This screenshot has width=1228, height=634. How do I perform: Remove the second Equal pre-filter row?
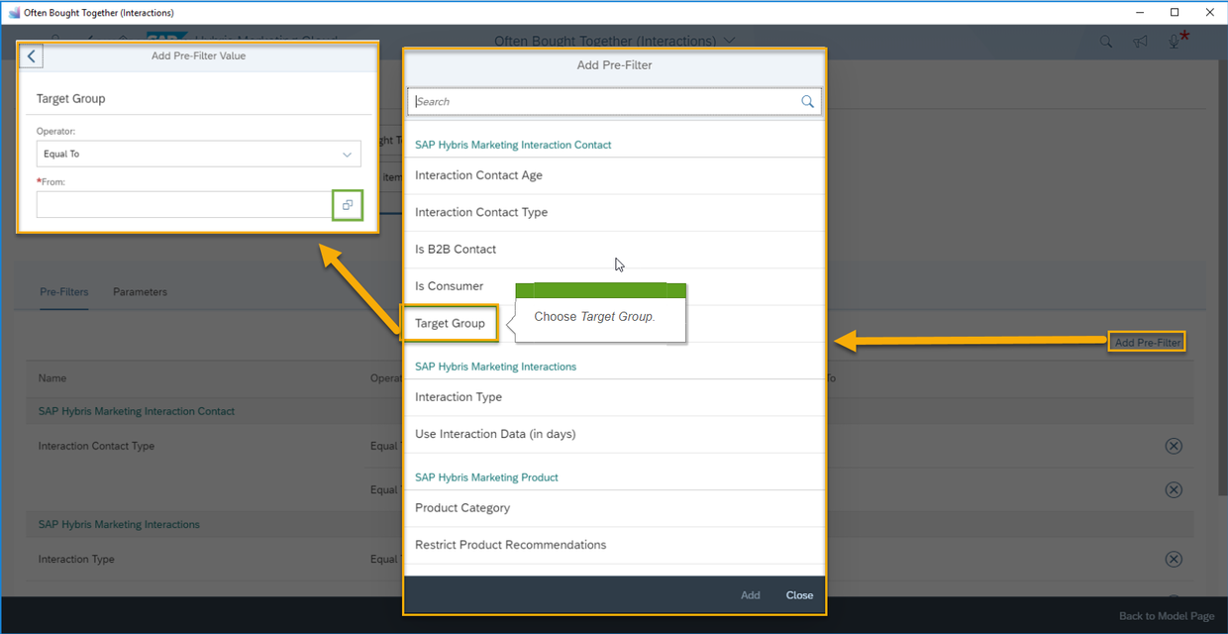pyautogui.click(x=1174, y=490)
